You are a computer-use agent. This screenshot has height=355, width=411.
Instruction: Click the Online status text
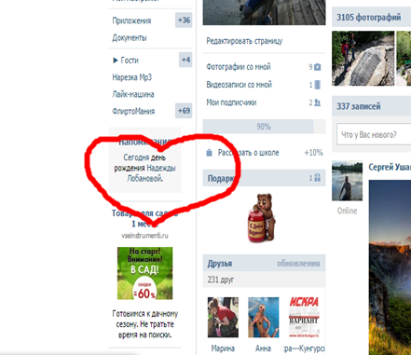[347, 211]
